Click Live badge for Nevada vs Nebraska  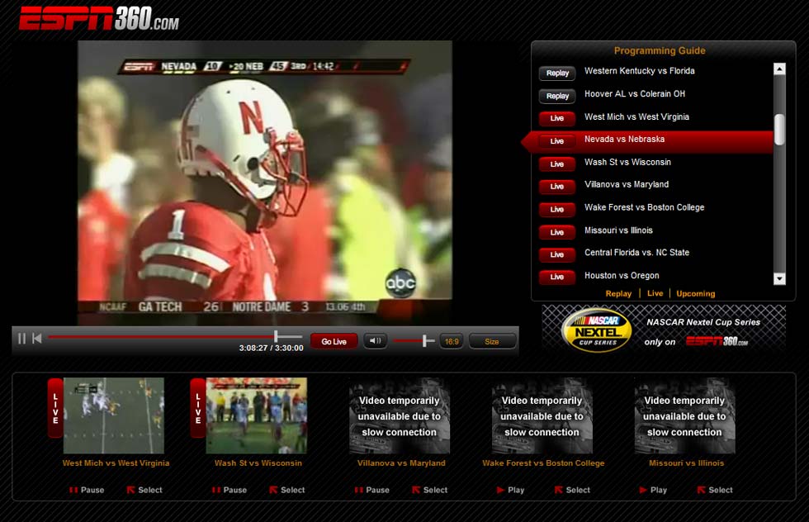tap(557, 141)
